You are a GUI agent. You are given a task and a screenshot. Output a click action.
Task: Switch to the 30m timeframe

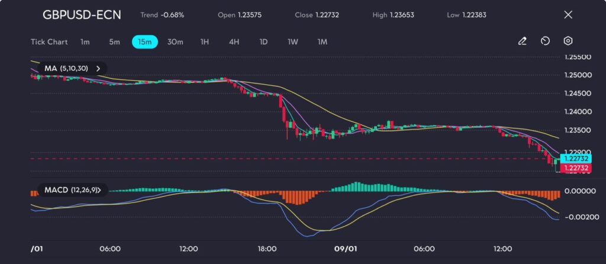click(x=175, y=42)
